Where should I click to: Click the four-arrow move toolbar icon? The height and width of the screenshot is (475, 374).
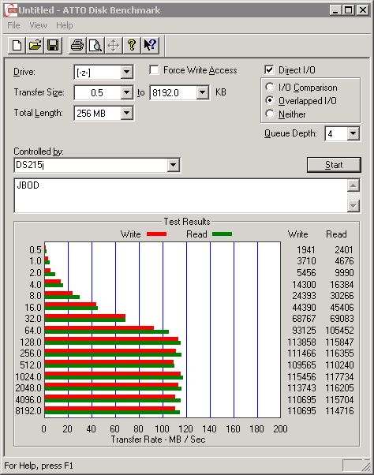pyautogui.click(x=114, y=46)
